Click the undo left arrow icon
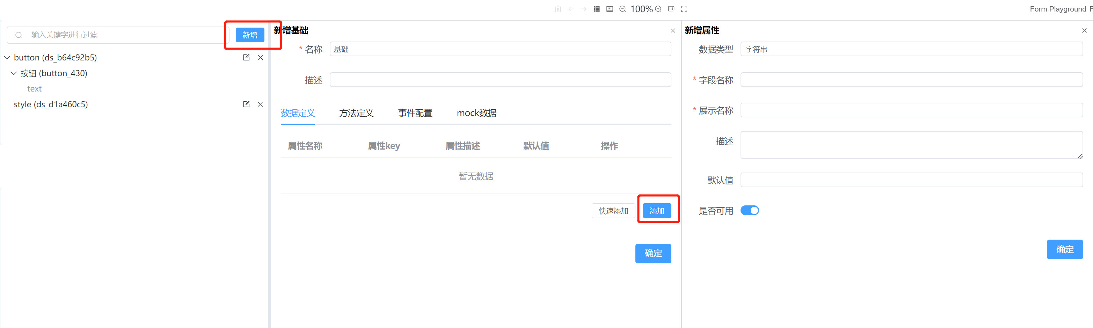1093x328 pixels. 571,9
